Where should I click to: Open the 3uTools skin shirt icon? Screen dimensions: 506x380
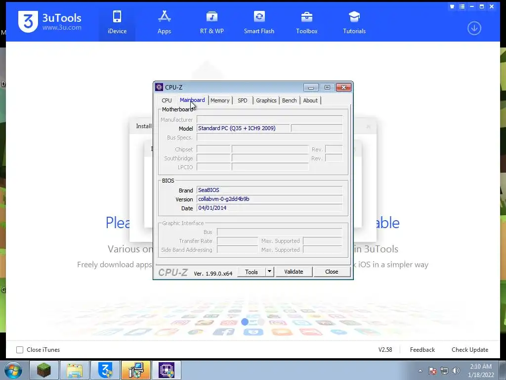point(452,6)
